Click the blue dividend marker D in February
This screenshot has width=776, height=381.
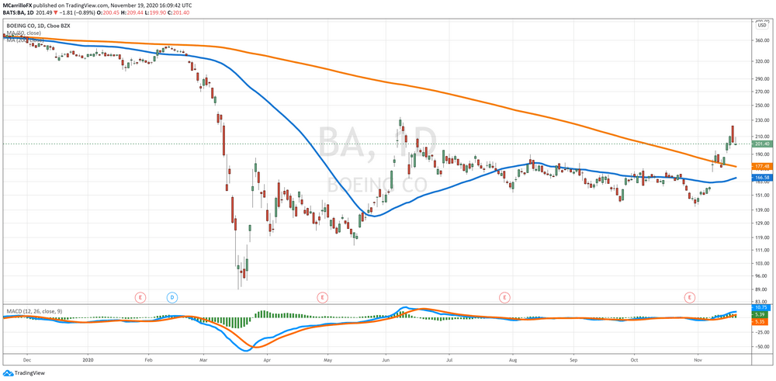click(172, 297)
